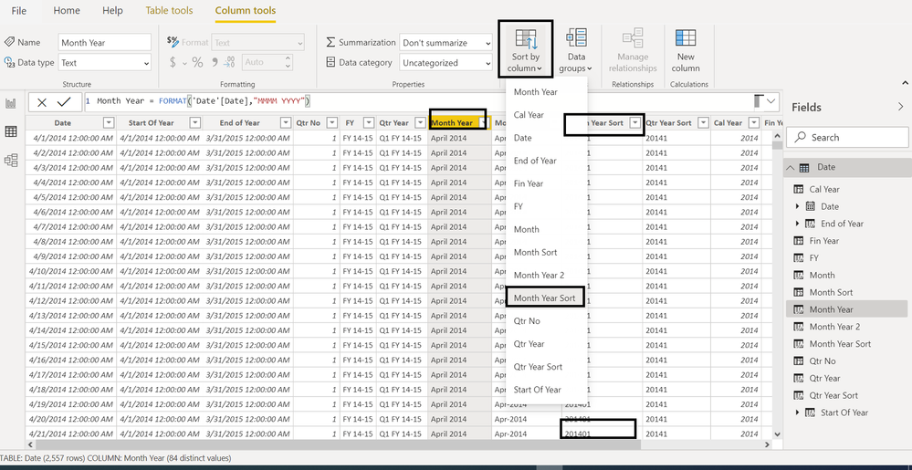The width and height of the screenshot is (912, 470).
Task: Open Model view icon in left sidebar
Action: click(10, 160)
